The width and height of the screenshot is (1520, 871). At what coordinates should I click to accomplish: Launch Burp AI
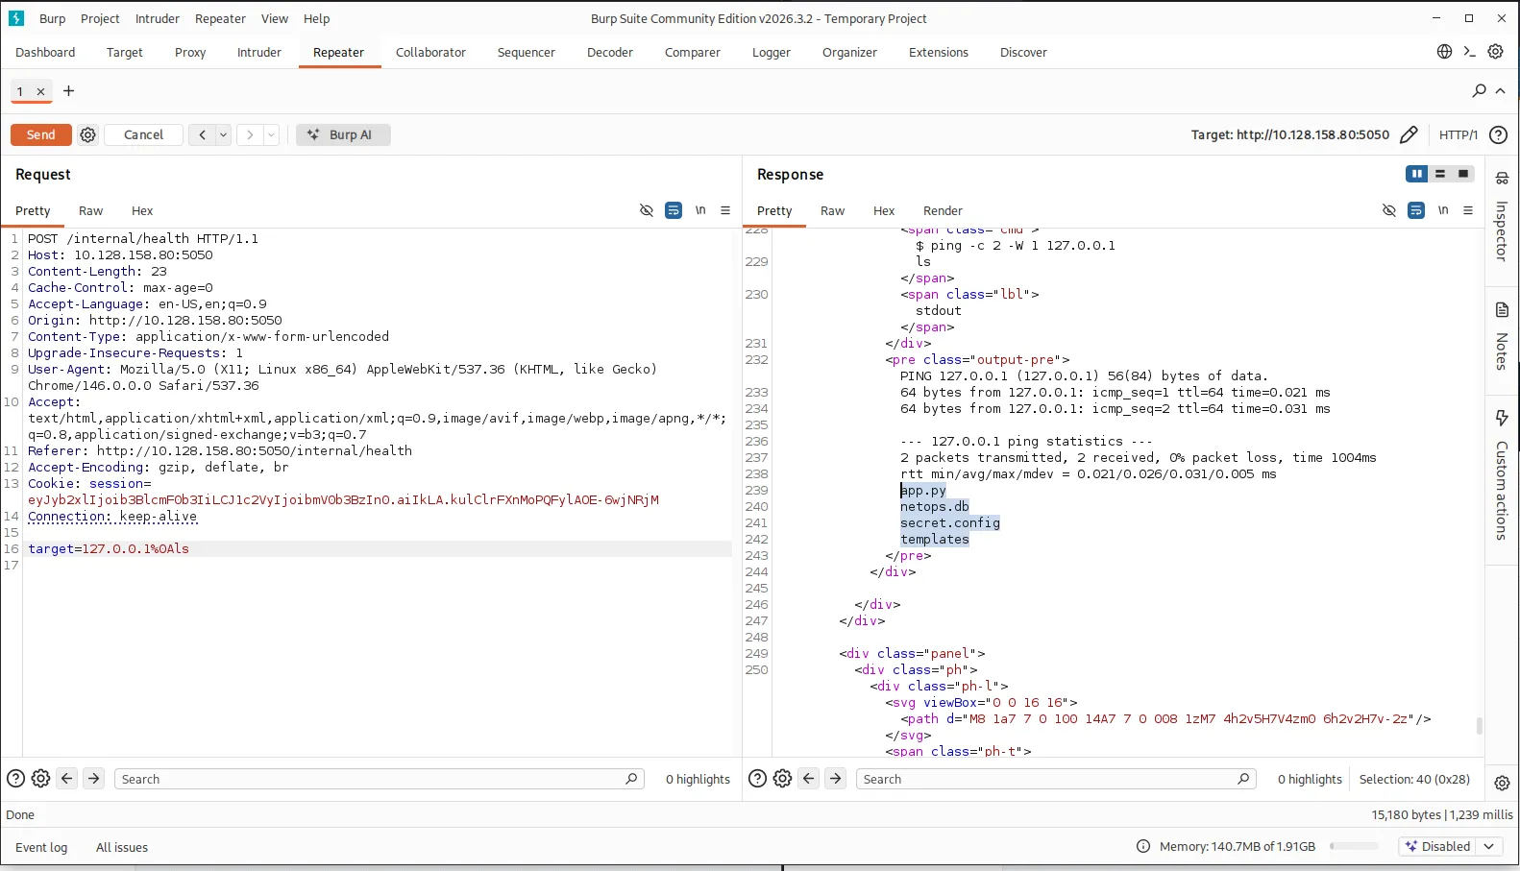point(342,134)
